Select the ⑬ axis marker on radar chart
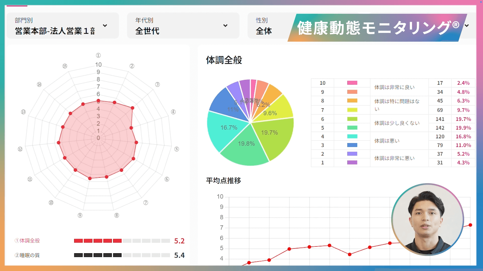 point(23,112)
